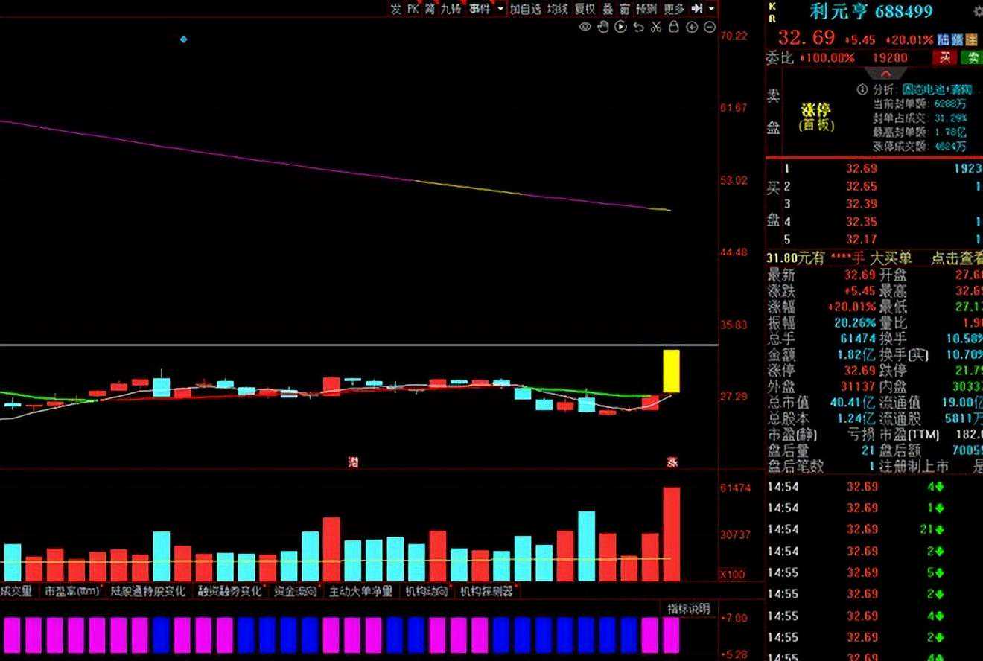Click the blue diamond marker on chart
This screenshot has height=661, width=983.
(x=184, y=39)
